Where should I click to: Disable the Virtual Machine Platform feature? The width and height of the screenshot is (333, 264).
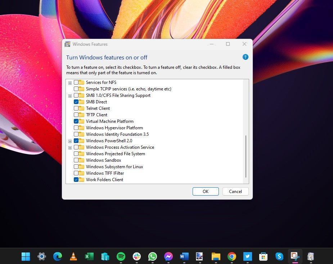pos(76,121)
